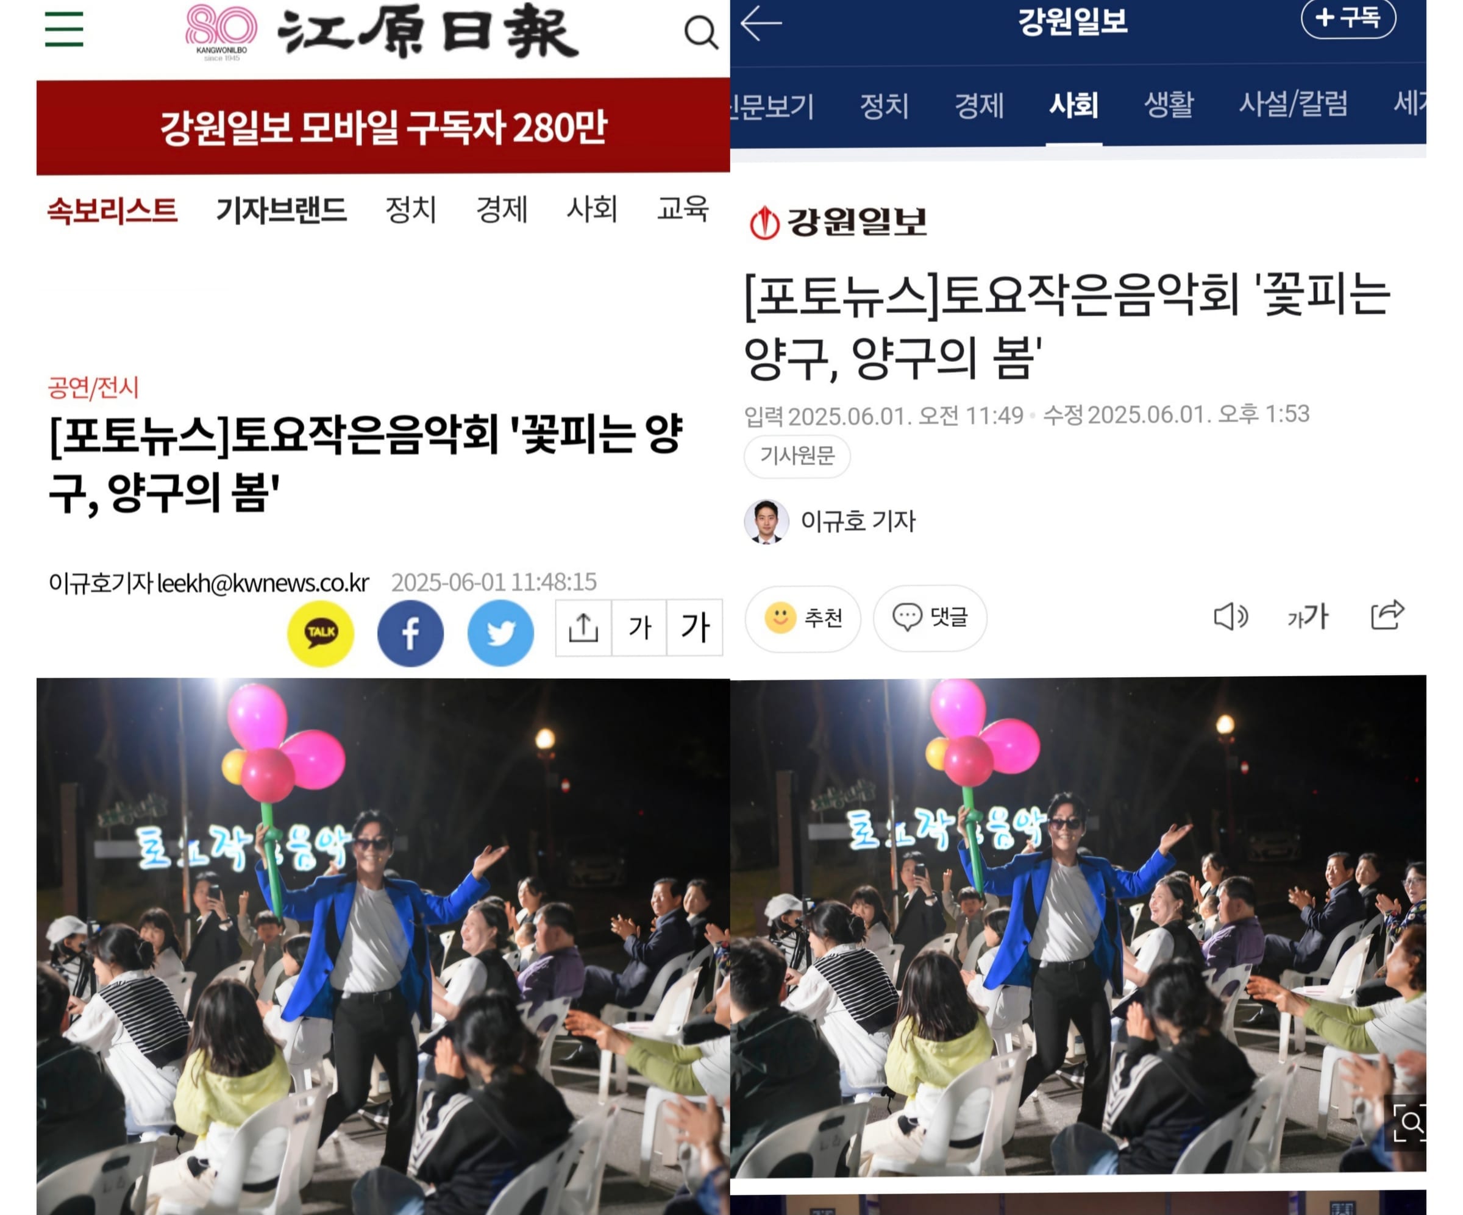Open the 기사원문 original article button
The image size is (1463, 1215).
(x=797, y=455)
